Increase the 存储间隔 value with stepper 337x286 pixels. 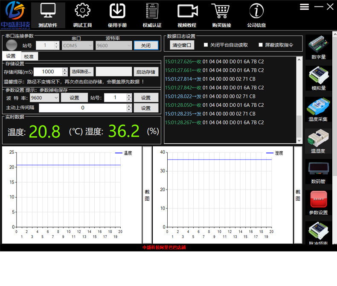(x=65, y=70)
